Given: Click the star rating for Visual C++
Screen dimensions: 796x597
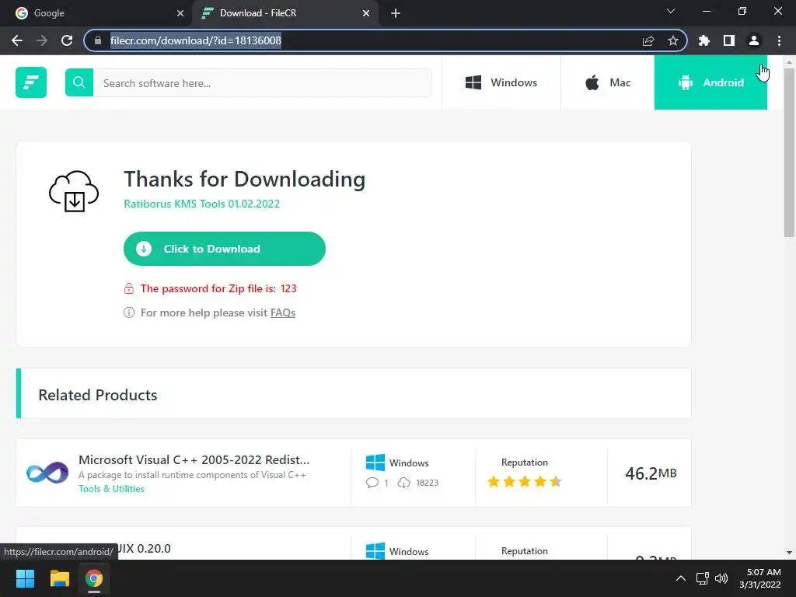Looking at the screenshot, I should point(525,481).
